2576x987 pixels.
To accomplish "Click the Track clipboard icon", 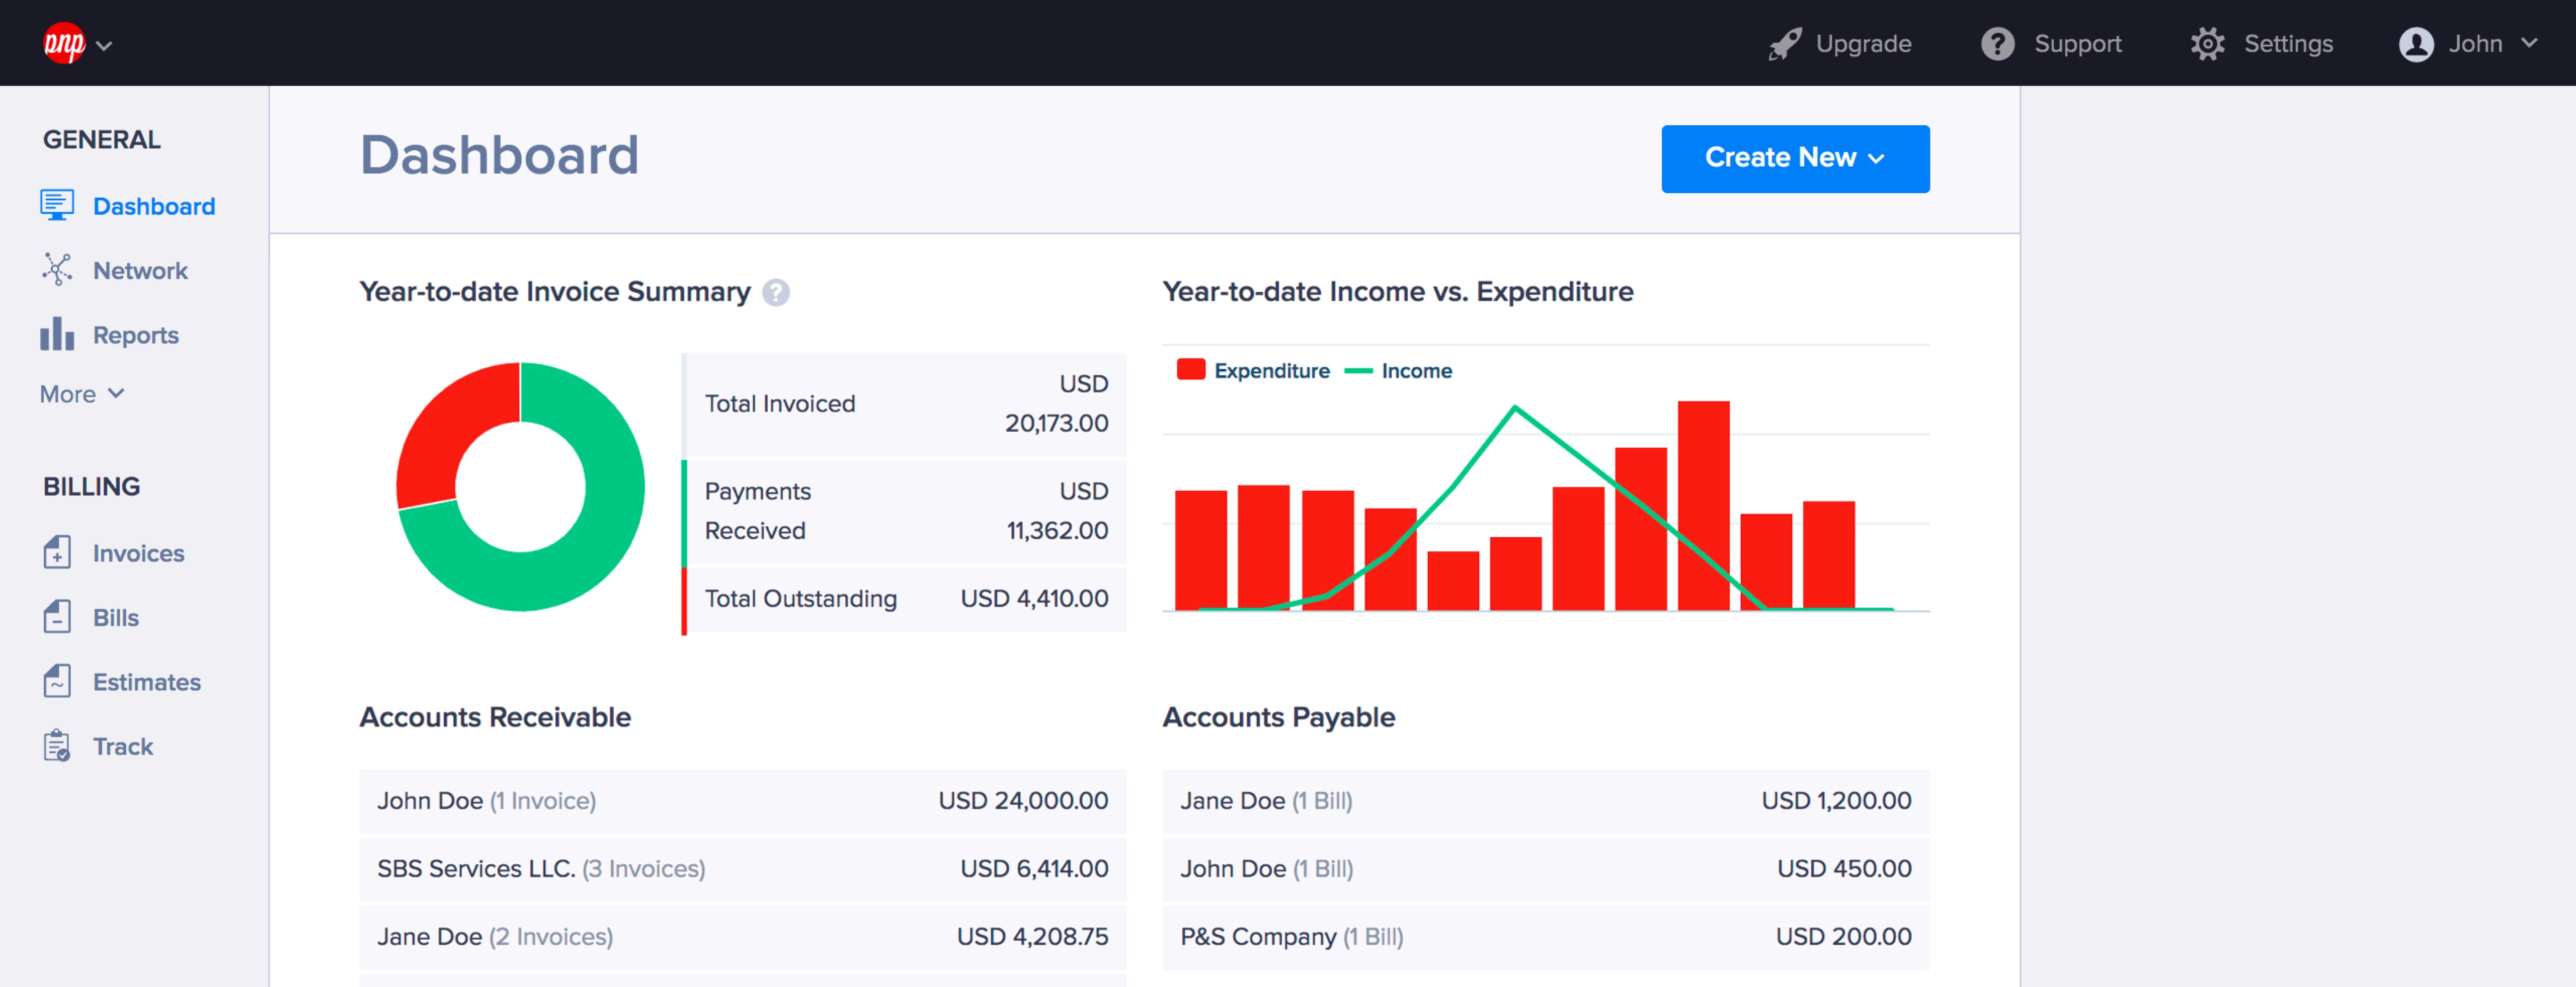I will 57,745.
